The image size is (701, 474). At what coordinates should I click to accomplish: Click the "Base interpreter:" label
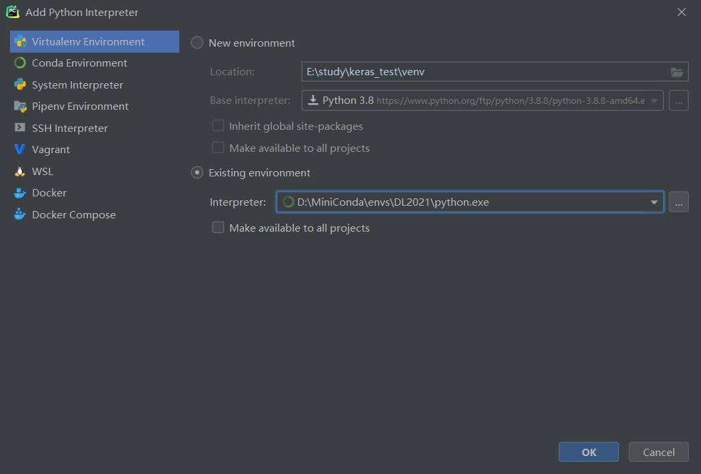click(250, 100)
